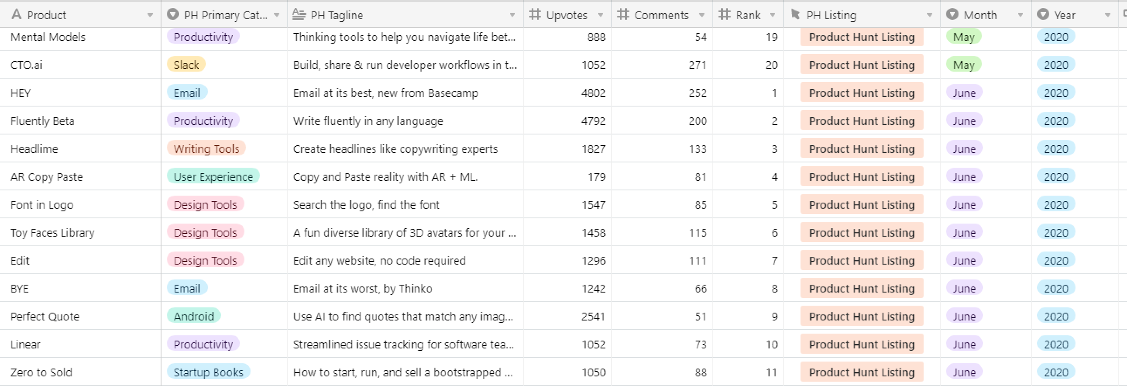
Task: Select the upvotes value 4802
Action: click(593, 93)
